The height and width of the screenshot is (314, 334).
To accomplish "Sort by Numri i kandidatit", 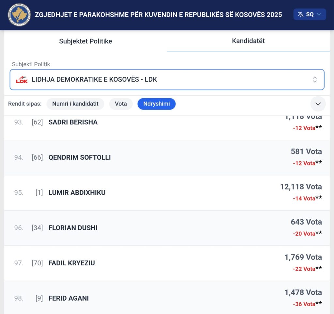I will pos(75,104).
